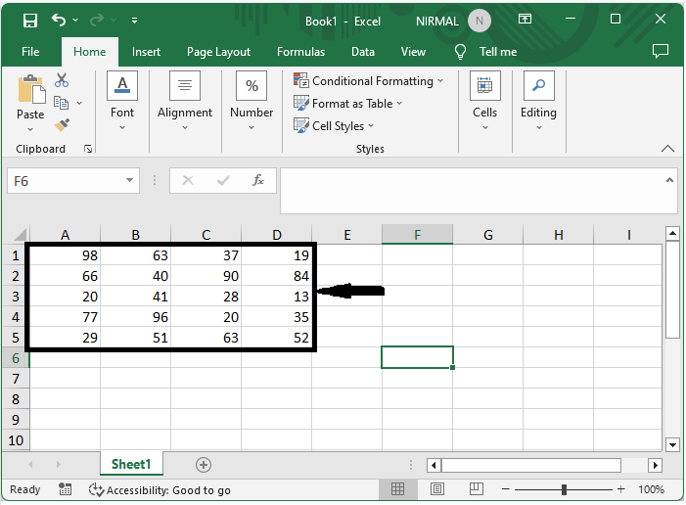Open Ribbon Display Options
The height and width of the screenshot is (505, 686).
point(525,19)
